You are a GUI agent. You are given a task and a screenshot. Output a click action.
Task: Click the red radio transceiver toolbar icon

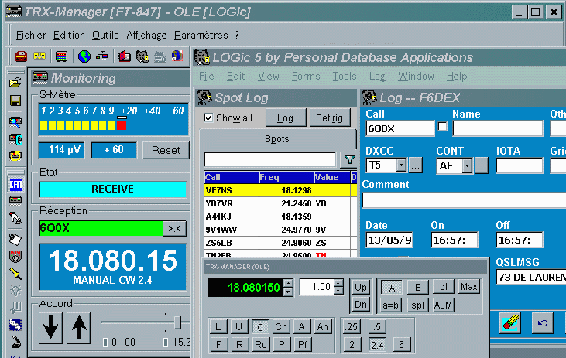click(22, 56)
